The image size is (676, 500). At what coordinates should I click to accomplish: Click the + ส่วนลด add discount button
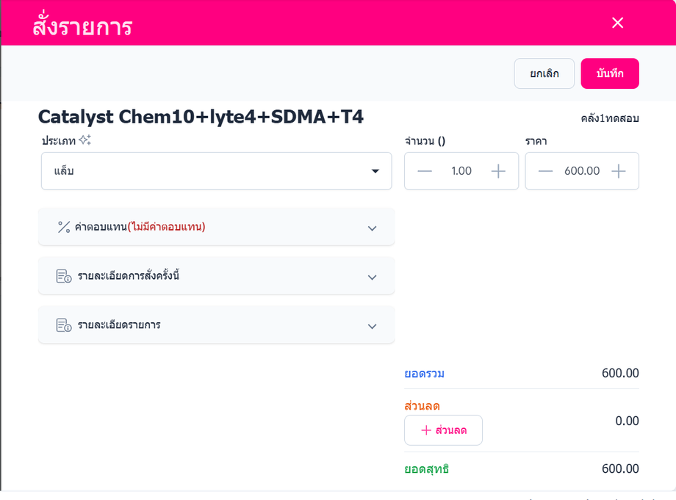click(x=443, y=430)
